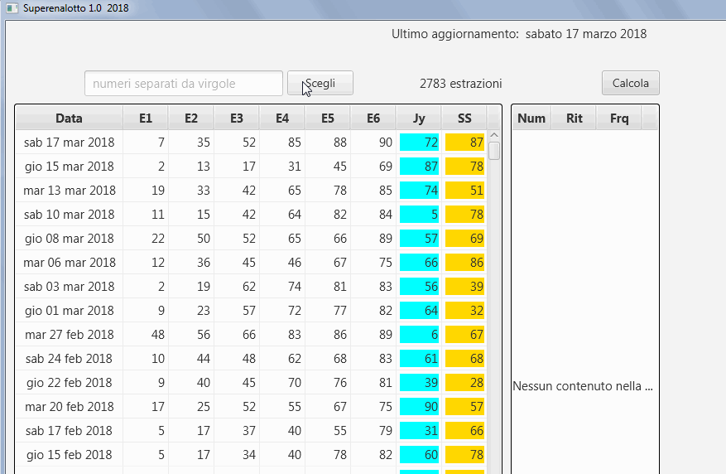Screen dimensions: 726x474
Task: Click cyan Jy cell 31 of 17 feb
Action: [419, 431]
